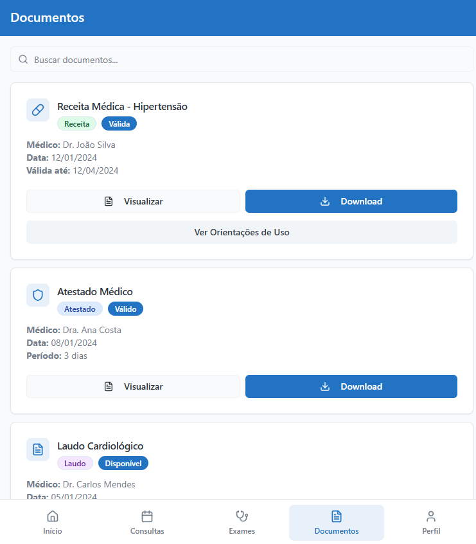The height and width of the screenshot is (544, 476).
Task: Click the shield icon on Atestado Médico card
Action: click(x=38, y=295)
